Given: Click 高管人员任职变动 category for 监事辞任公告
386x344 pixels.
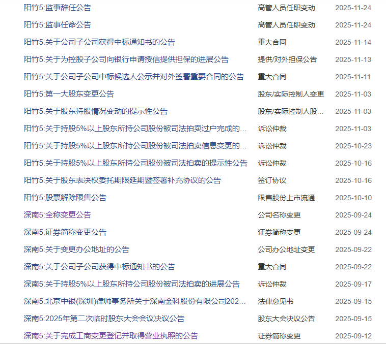Looking at the screenshot, I should [x=286, y=8].
